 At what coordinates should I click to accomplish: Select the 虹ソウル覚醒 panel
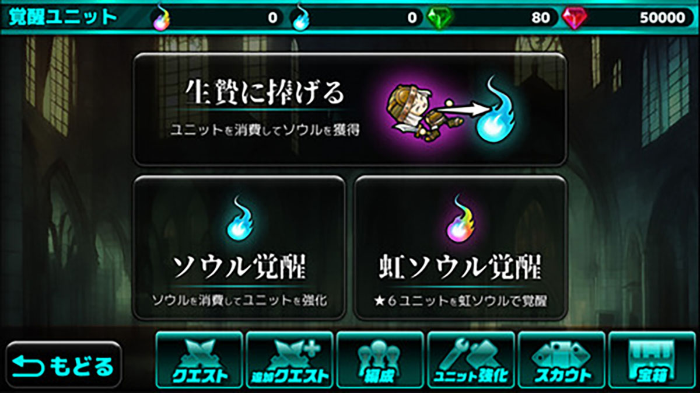[461, 248]
